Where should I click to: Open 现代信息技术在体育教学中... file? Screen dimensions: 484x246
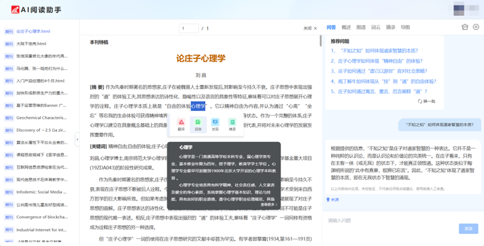point(42,180)
